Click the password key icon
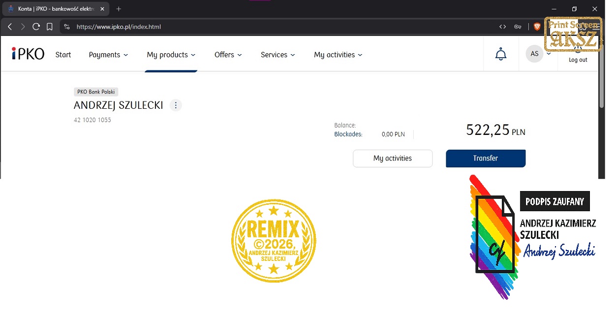 (518, 27)
